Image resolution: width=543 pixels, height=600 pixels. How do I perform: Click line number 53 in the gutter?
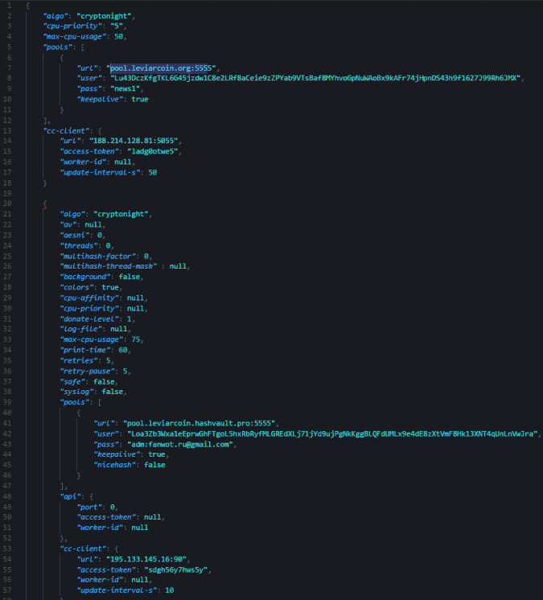[x=7, y=548]
